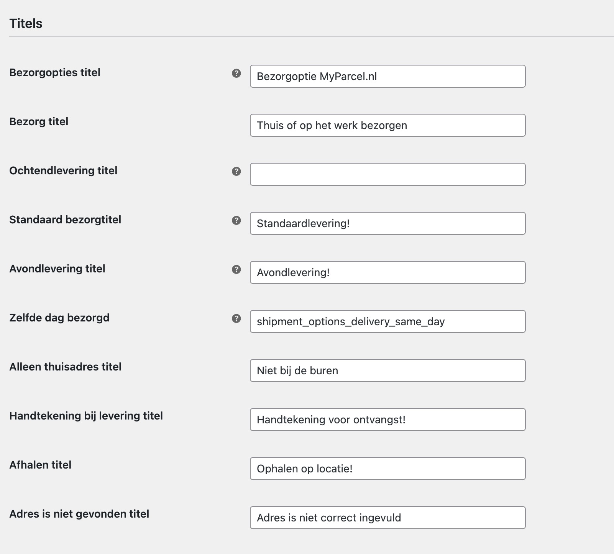Click the Afhalen titel label
Screen dimensions: 614x554
point(40,465)
